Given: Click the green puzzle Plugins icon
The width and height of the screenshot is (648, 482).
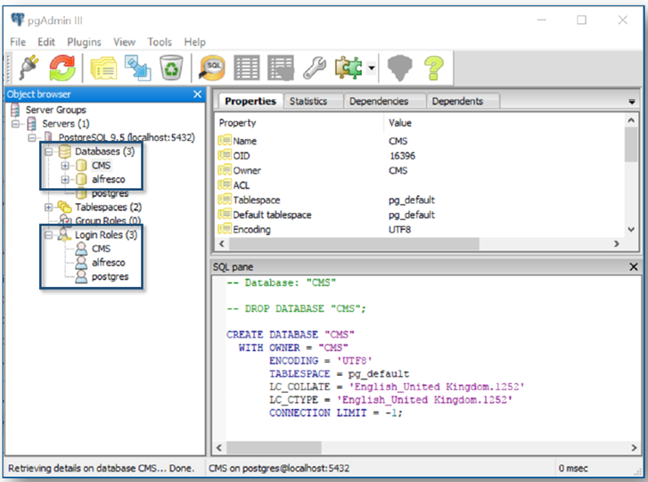Looking at the screenshot, I should coord(346,69).
